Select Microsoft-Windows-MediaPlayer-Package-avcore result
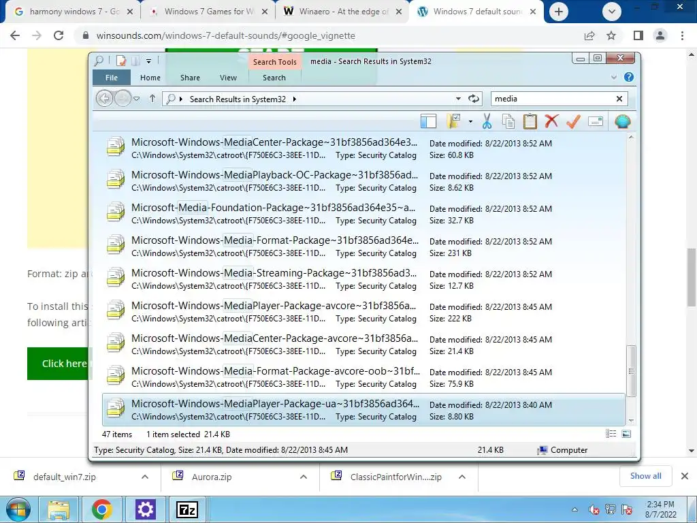The width and height of the screenshot is (697, 523). pos(363,311)
